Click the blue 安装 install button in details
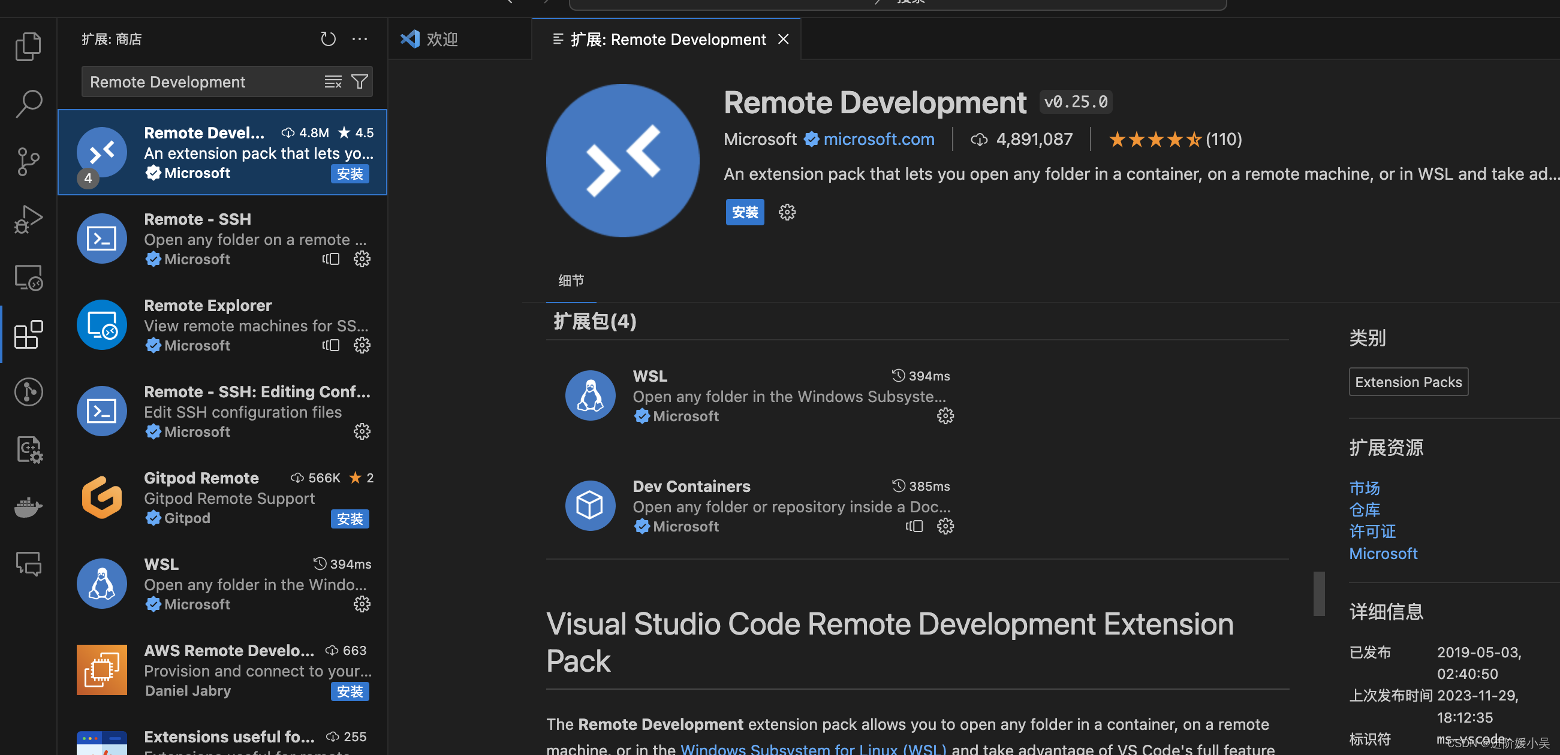1560x755 pixels. tap(745, 212)
